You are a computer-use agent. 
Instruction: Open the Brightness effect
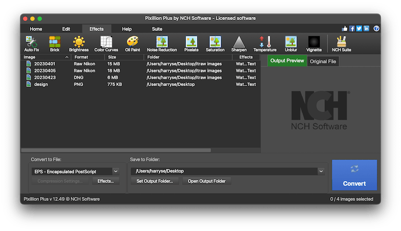tap(79, 44)
